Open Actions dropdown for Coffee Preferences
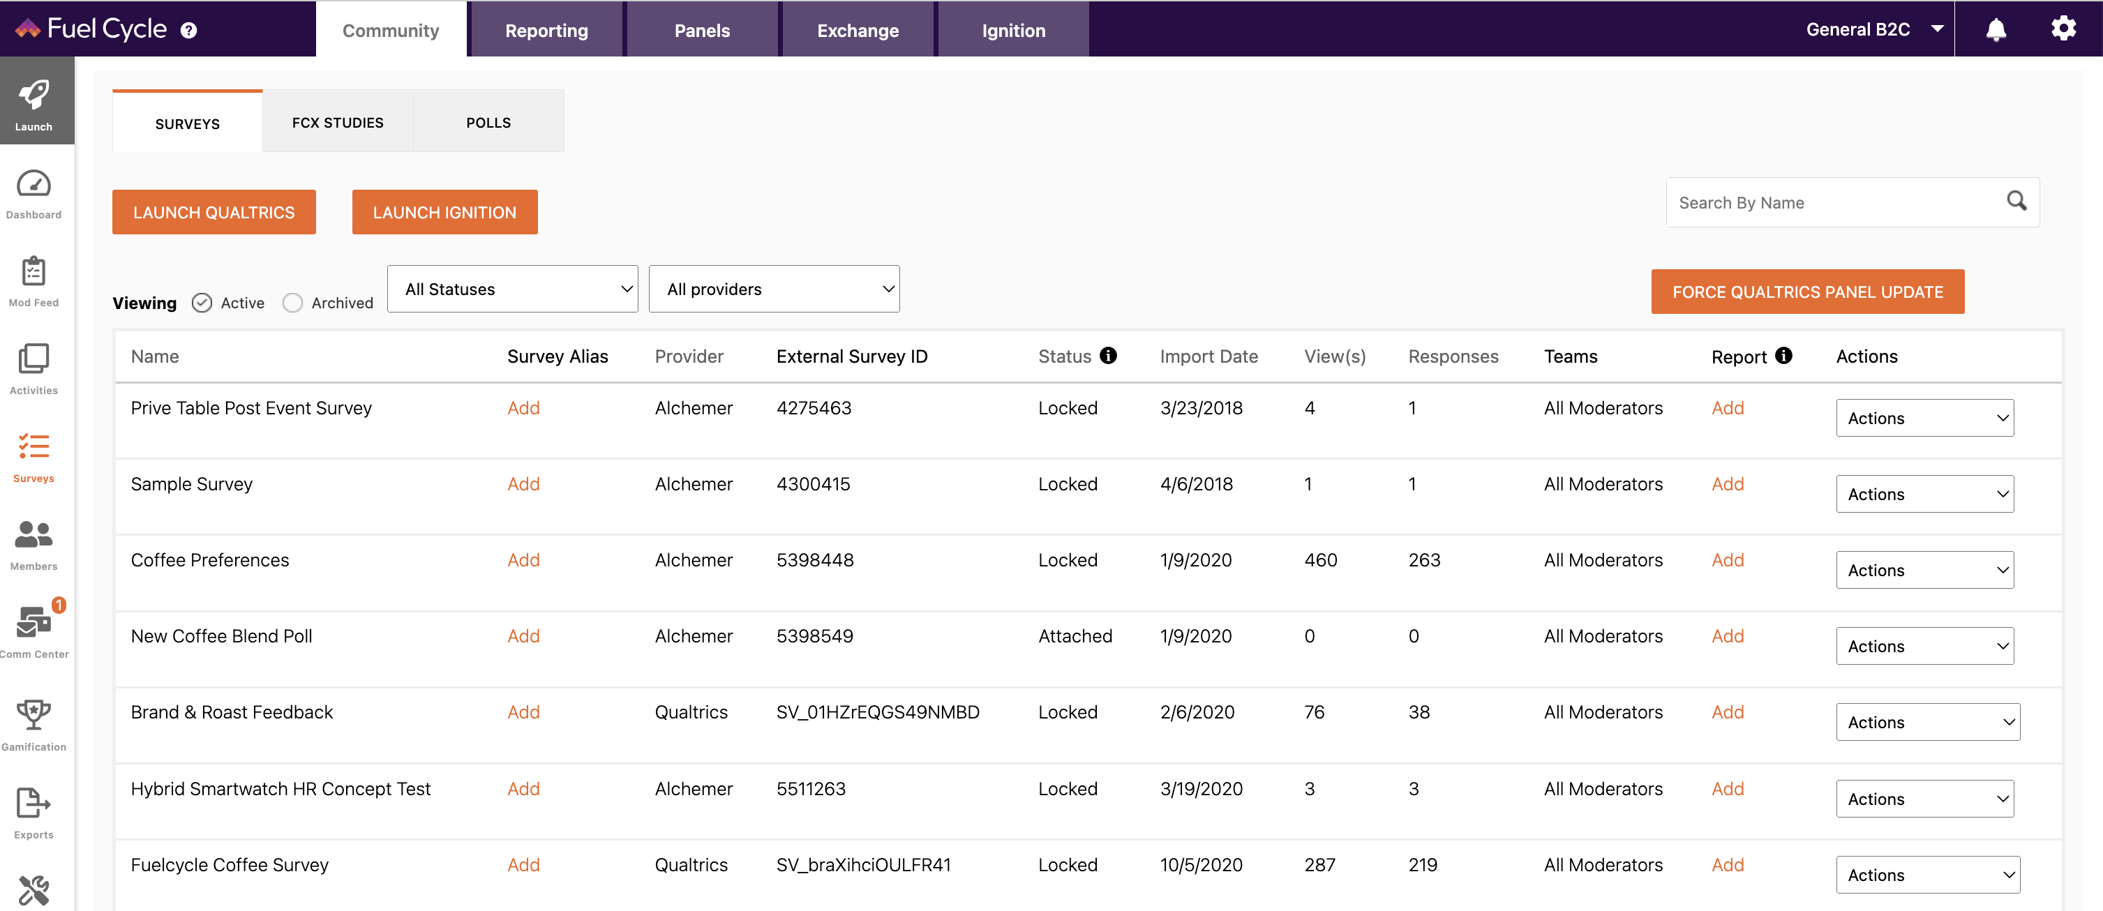The width and height of the screenshot is (2103, 911). pyautogui.click(x=1925, y=570)
